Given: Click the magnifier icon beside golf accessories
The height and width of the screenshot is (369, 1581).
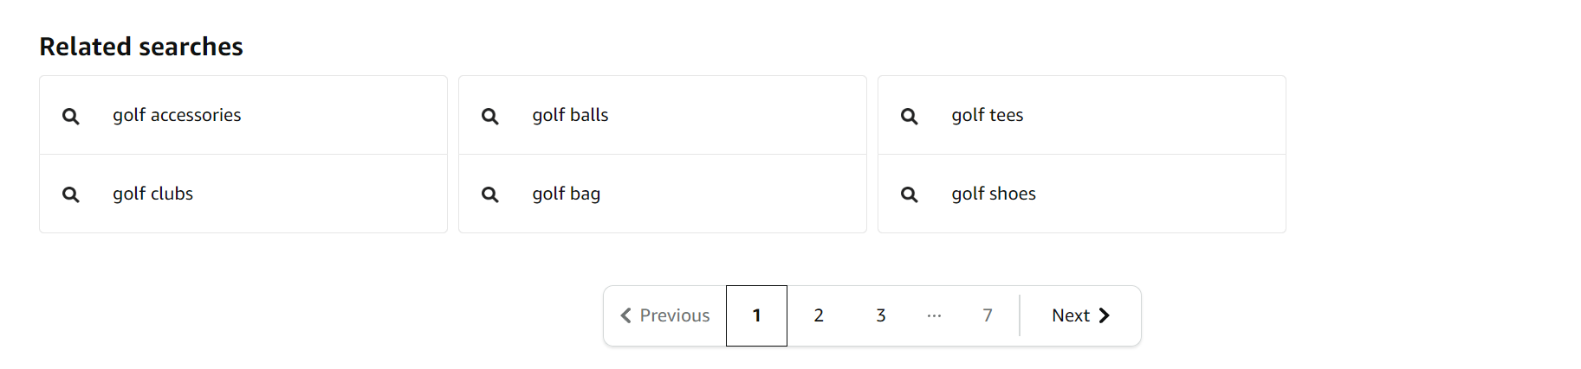Looking at the screenshot, I should [71, 116].
